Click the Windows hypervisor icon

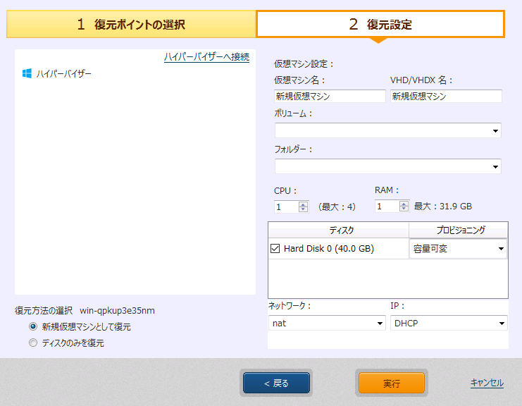pyautogui.click(x=27, y=73)
